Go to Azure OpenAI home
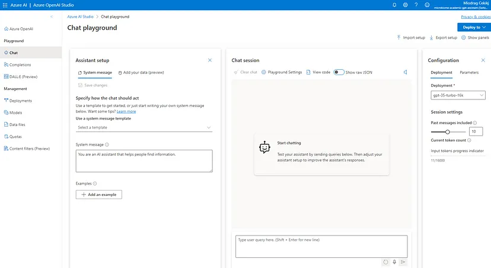Screen dimensions: 491x268 click(18, 29)
